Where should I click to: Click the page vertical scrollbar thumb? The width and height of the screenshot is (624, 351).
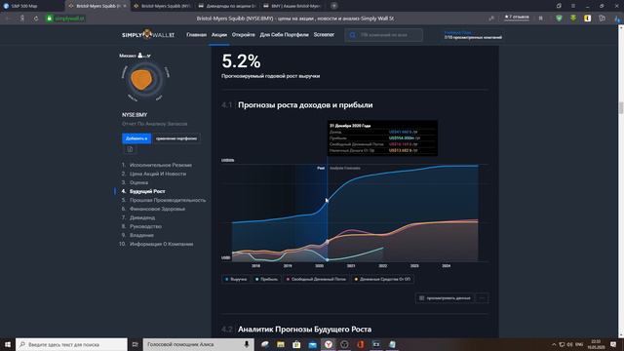tap(620, 107)
